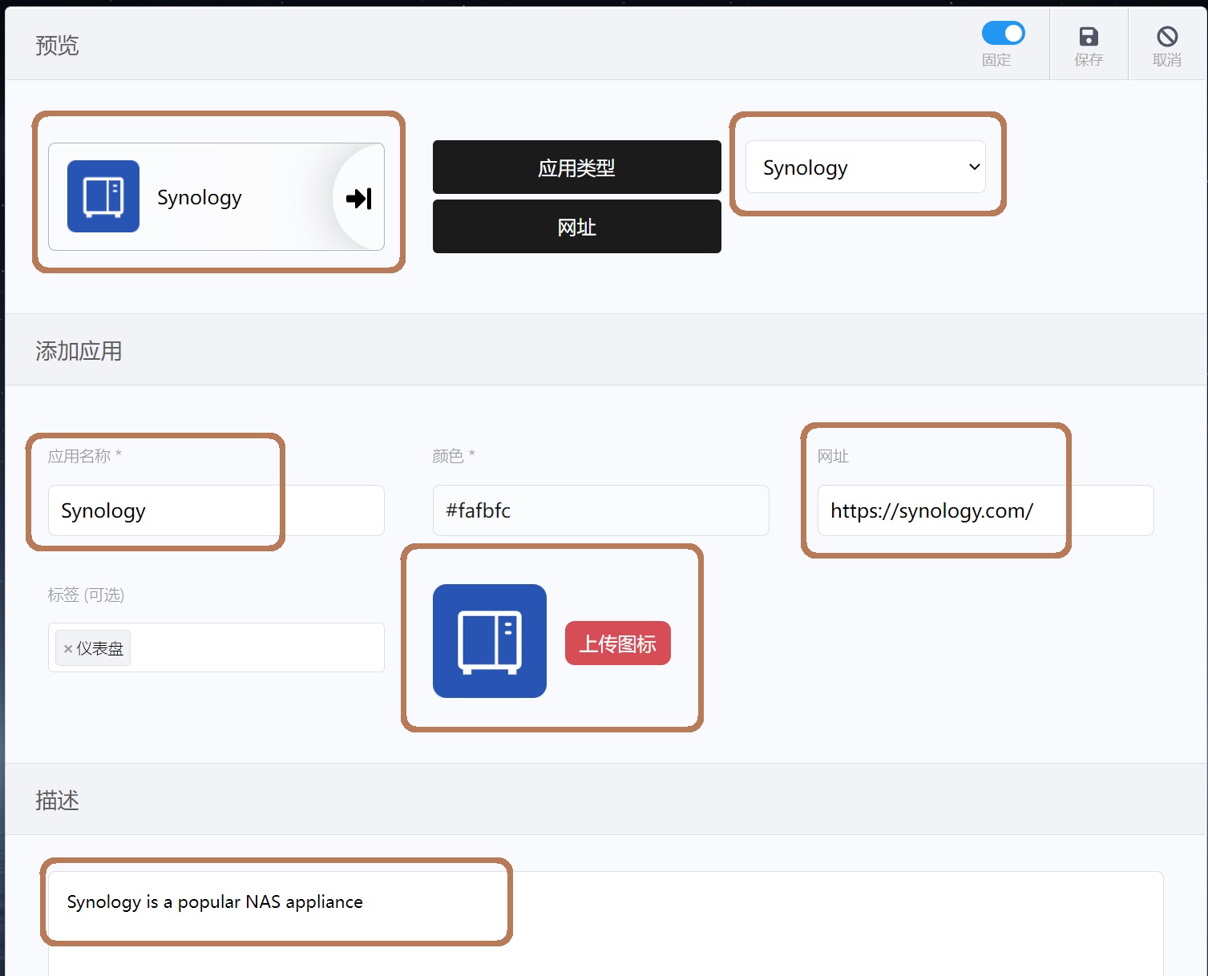
Task: Click the arrow icon on preview tile
Action: [x=358, y=198]
